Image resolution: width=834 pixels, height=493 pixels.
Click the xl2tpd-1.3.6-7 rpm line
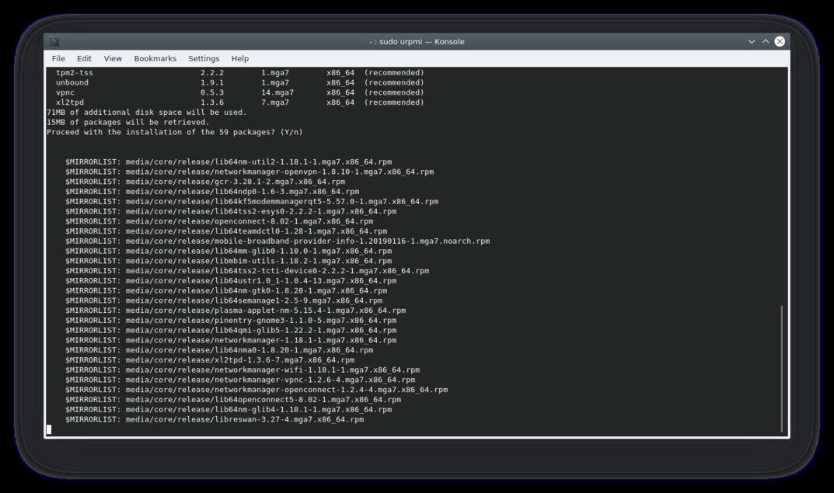point(210,360)
